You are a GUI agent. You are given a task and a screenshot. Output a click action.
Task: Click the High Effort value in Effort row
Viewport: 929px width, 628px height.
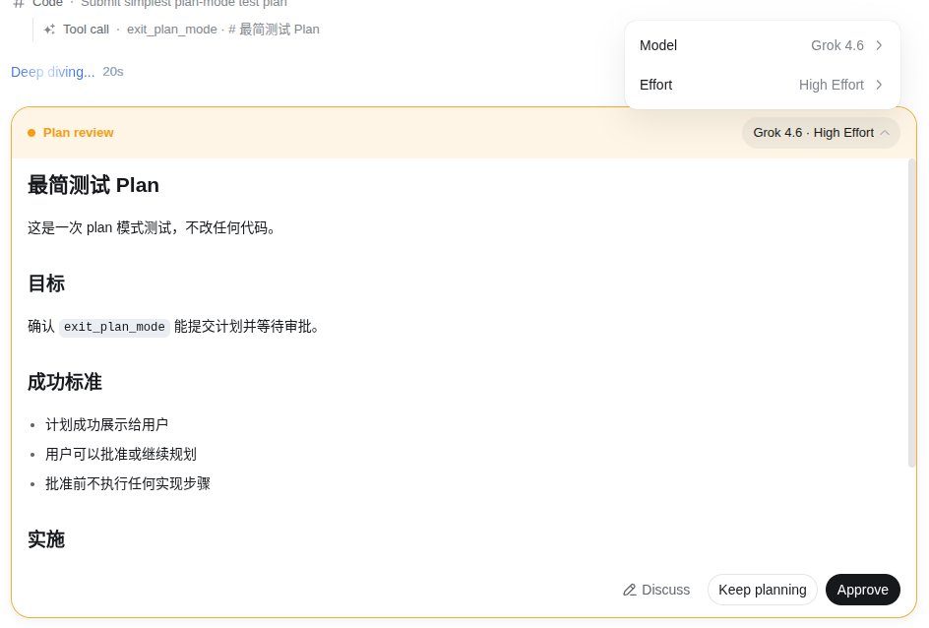(832, 85)
